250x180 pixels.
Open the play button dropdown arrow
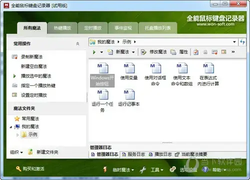click(101, 52)
